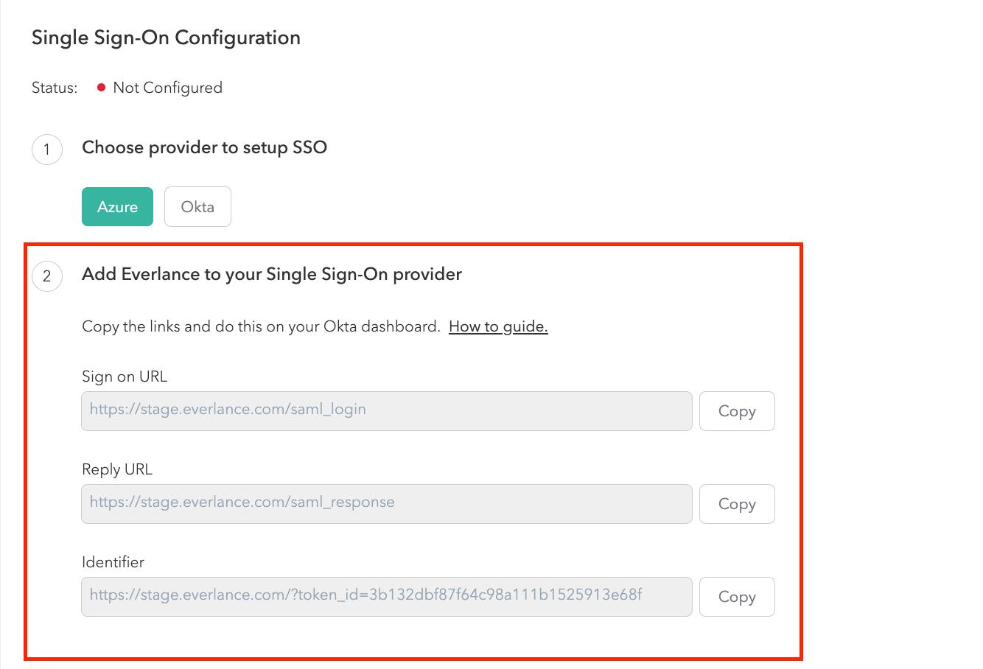
Task: Click the Single Sign-On Configuration heading
Action: coord(166,38)
